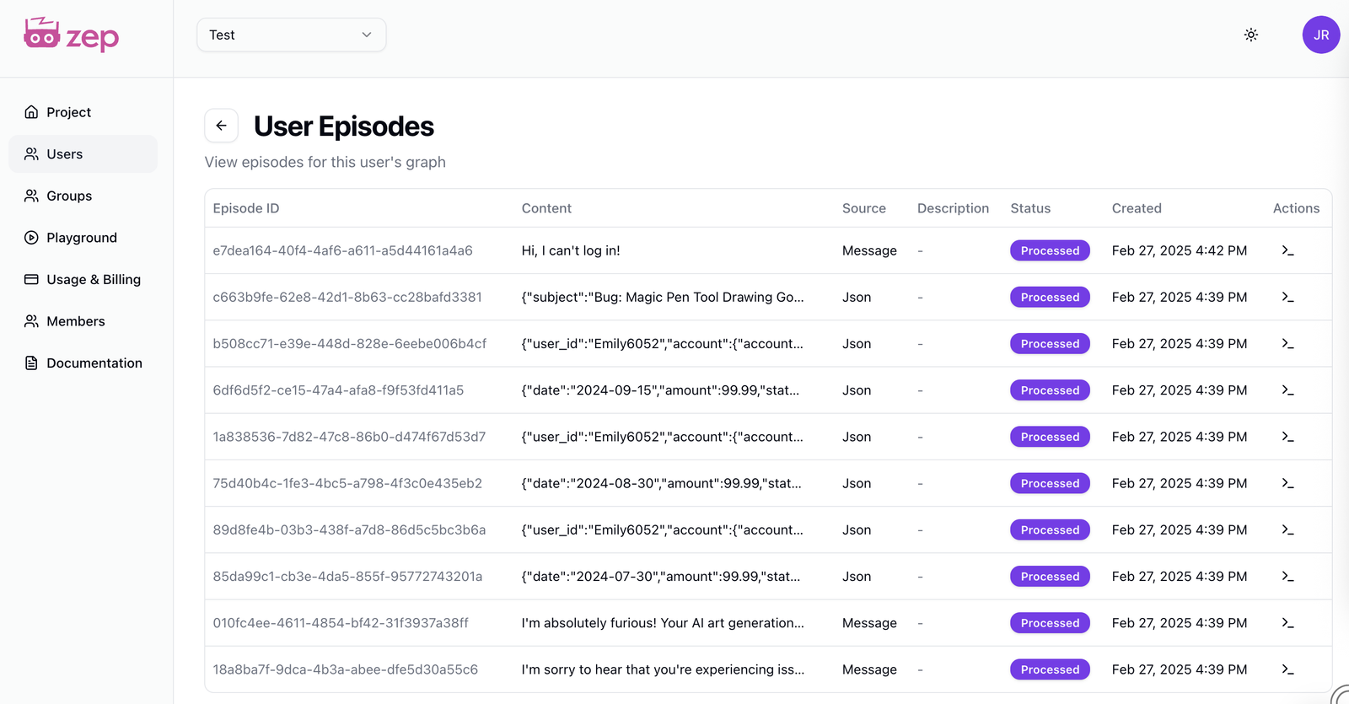Open the JR user avatar menu
Image resolution: width=1349 pixels, height=704 pixels.
[x=1320, y=35]
